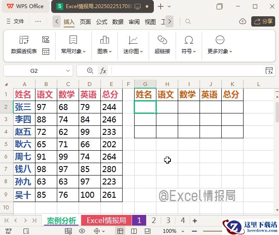
Task: Select column G header
Action: point(145,84)
